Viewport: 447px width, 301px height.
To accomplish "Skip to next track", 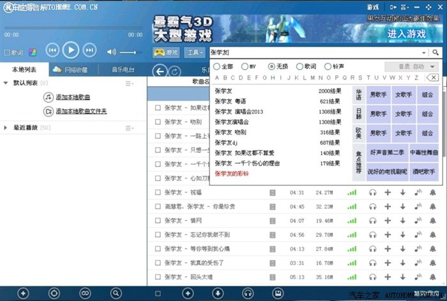I will 89,50.
